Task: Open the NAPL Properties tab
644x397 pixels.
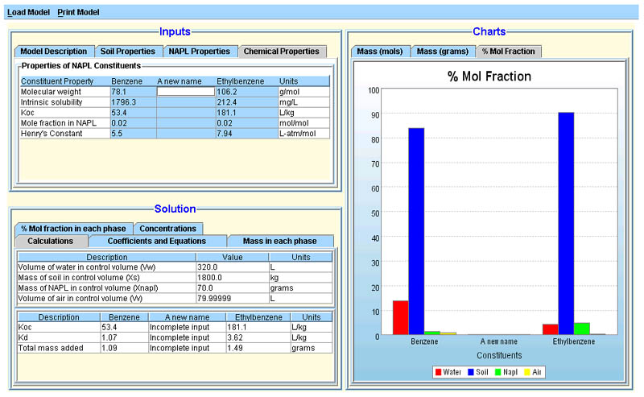Action: (200, 52)
